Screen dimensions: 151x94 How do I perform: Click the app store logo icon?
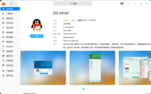(4, 4)
